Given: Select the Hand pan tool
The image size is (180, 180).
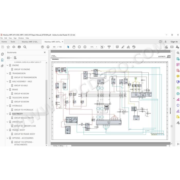Looking at the screenshot, I should pos(74,47).
